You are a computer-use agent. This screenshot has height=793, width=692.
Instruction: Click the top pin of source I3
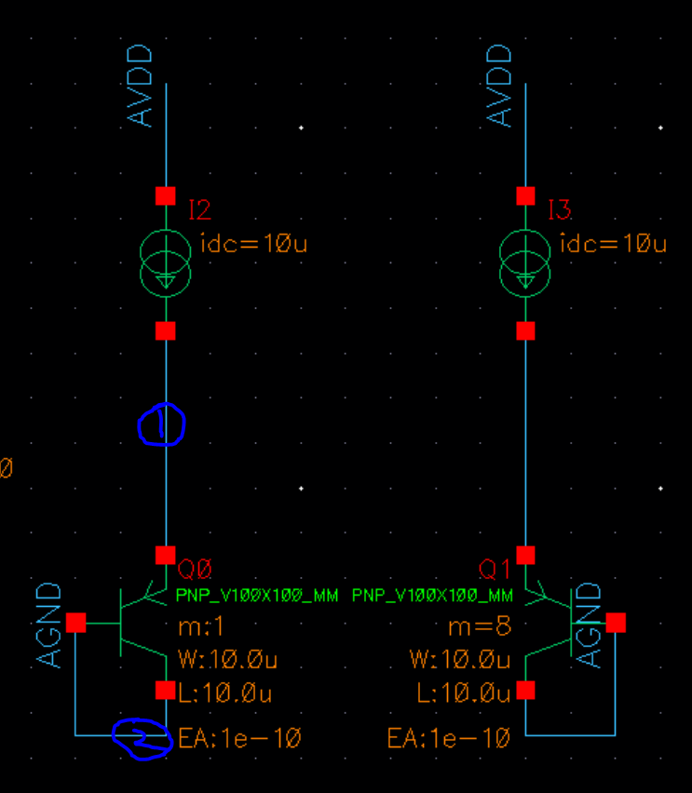[x=525, y=195]
